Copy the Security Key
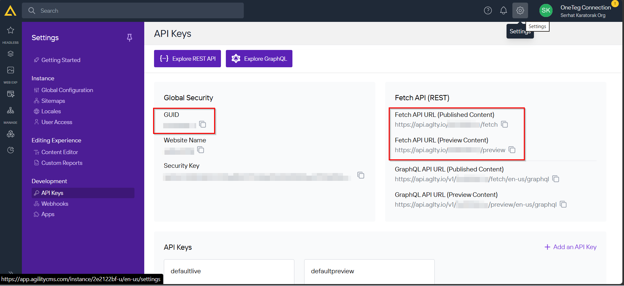Image resolution: width=624 pixels, height=286 pixels. coord(361,175)
